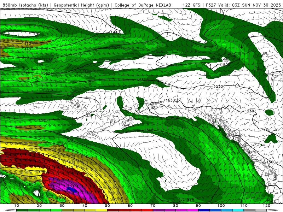This screenshot has width=283, height=212.
Task: Click the '110' label on the color scale
Action: (x=244, y=206)
